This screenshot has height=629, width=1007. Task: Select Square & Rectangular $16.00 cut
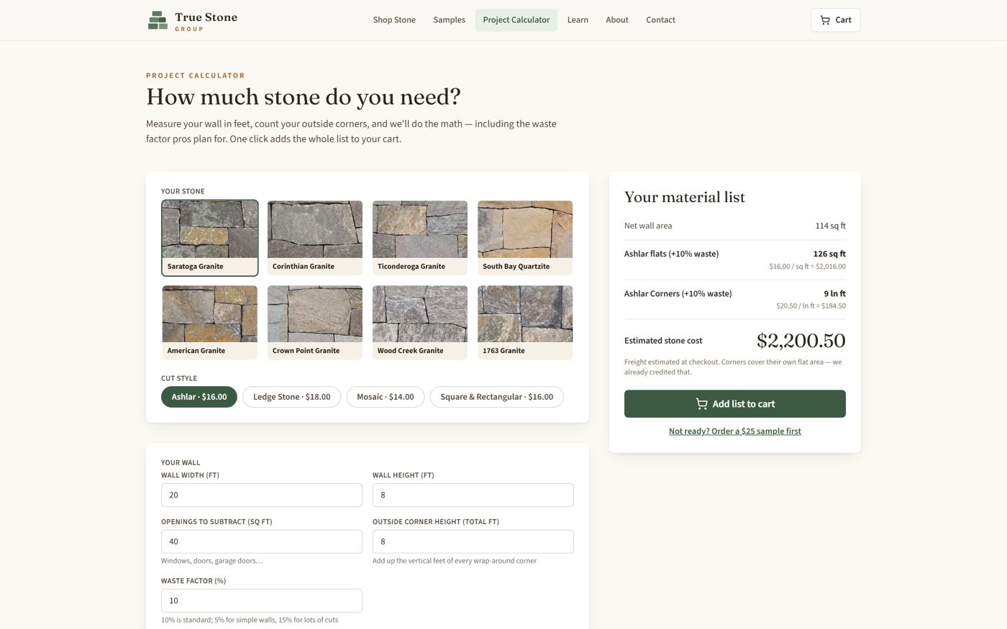pyautogui.click(x=497, y=397)
